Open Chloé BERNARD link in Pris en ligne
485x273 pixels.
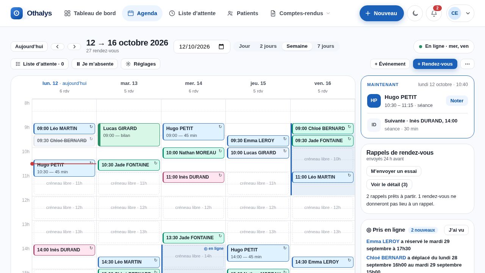386,257
